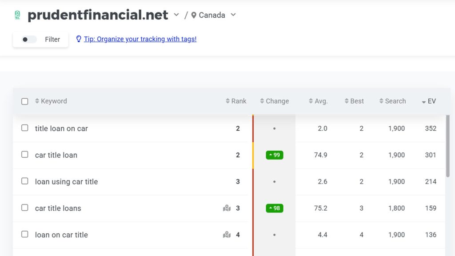Image resolution: width=455 pixels, height=256 pixels.
Task: Sort by Search volume column
Action: tap(393, 101)
